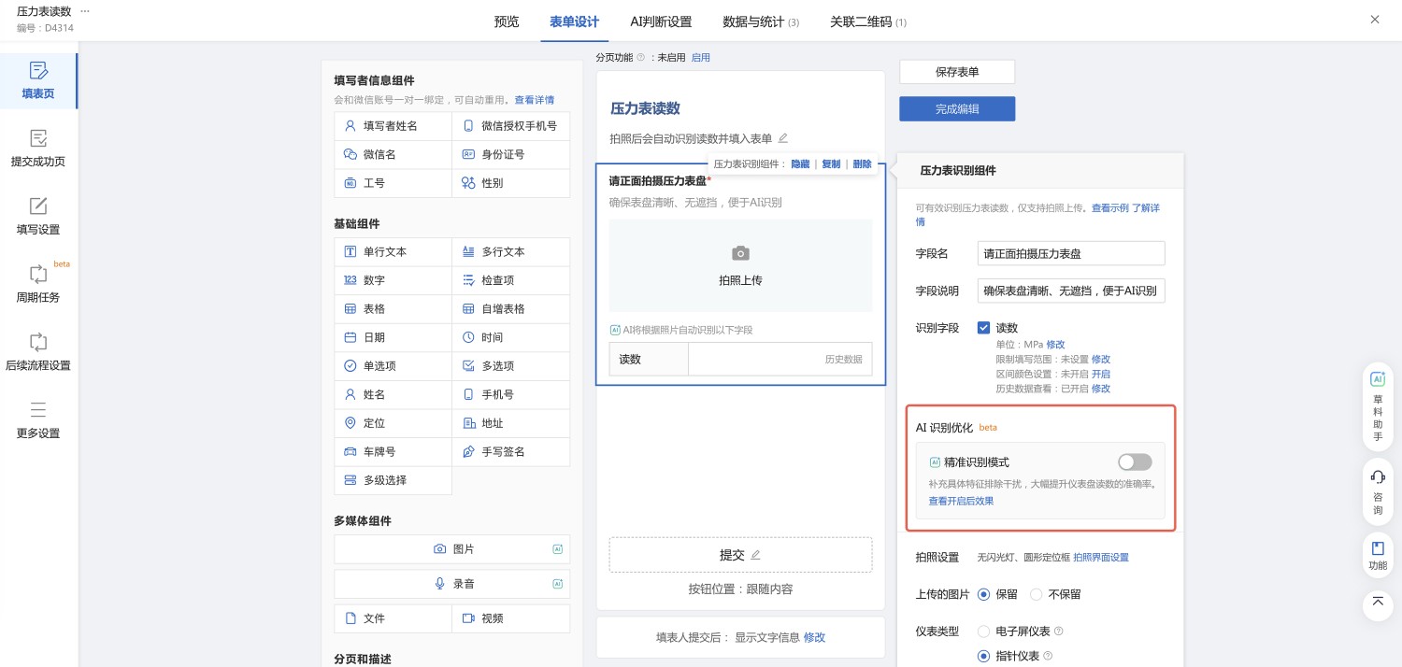Open the ellipsis menu beside 压力表读数 title
1402x667 pixels.
[x=84, y=10]
